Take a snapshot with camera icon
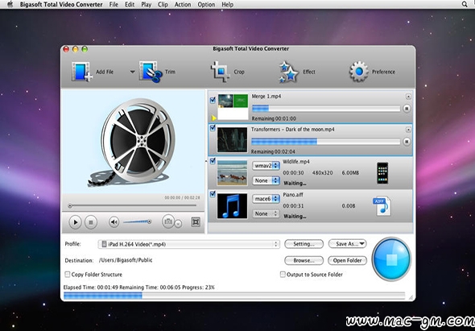The width and height of the screenshot is (475, 331). click(168, 222)
